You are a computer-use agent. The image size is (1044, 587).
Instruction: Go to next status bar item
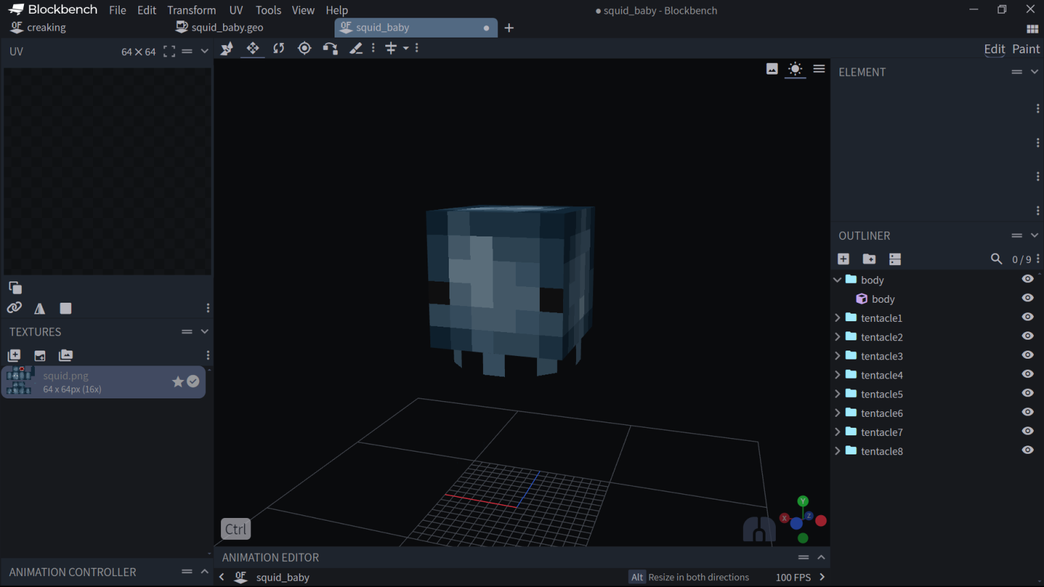point(822,577)
